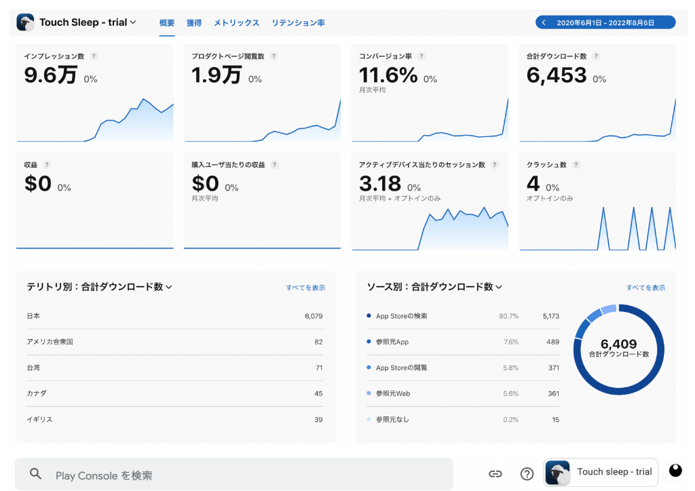Viewport: 695px width, 491px height.
Task: Click help icon next to クラッシュ数
Action: click(576, 165)
